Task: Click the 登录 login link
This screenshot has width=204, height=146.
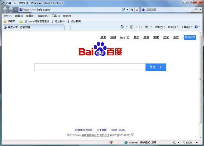Action: click(x=166, y=37)
